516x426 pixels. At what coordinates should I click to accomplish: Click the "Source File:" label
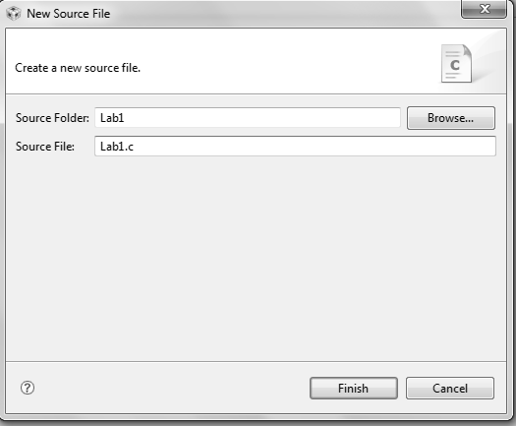pos(45,147)
